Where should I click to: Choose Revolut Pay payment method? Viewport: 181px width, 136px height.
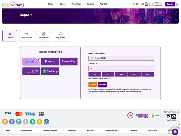(69, 61)
